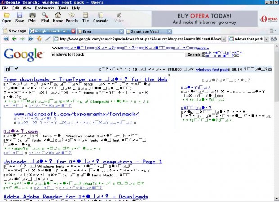Open the View menu
Screen dimensions: 279x202
[27, 8]
